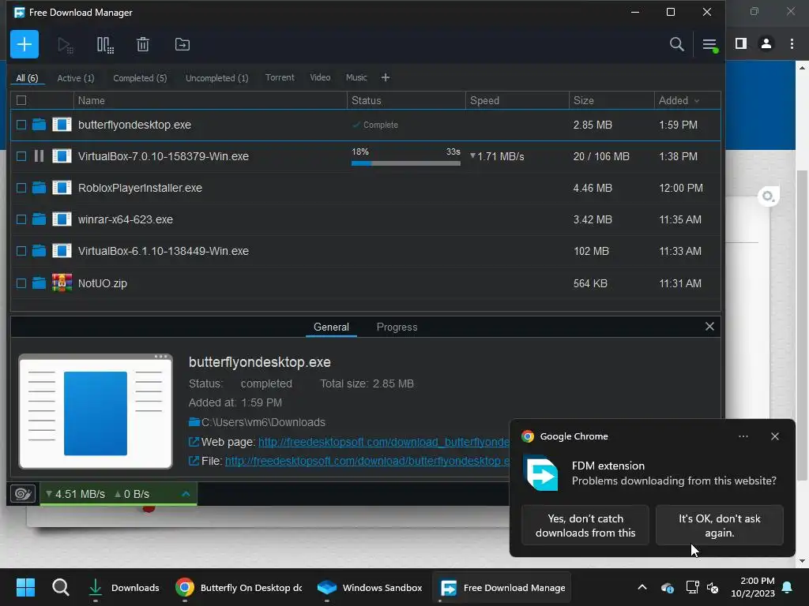Open the Web page download link
Viewport: 809px width, 606px height.
click(x=383, y=442)
